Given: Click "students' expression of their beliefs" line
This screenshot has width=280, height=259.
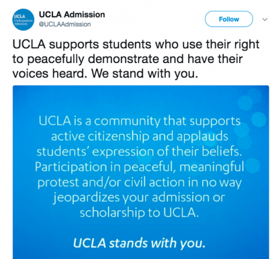Looking at the screenshot, I should pos(139,151).
